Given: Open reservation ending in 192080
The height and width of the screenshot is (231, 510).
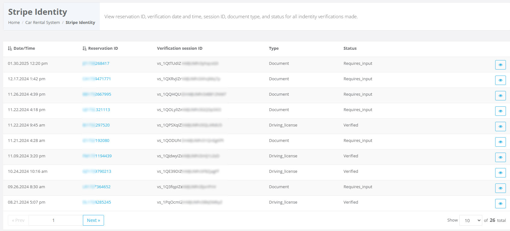Looking at the screenshot, I should pyautogui.click(x=96, y=141).
